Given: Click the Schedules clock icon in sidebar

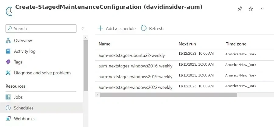Looking at the screenshot, I should coord(8,108).
